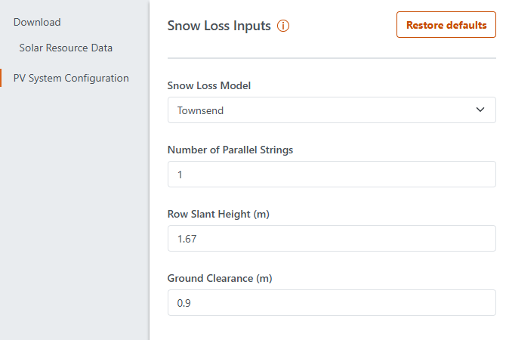The width and height of the screenshot is (506, 340).
Task: Click the 1.67 value in Row Slant Height
Action: [x=187, y=239]
